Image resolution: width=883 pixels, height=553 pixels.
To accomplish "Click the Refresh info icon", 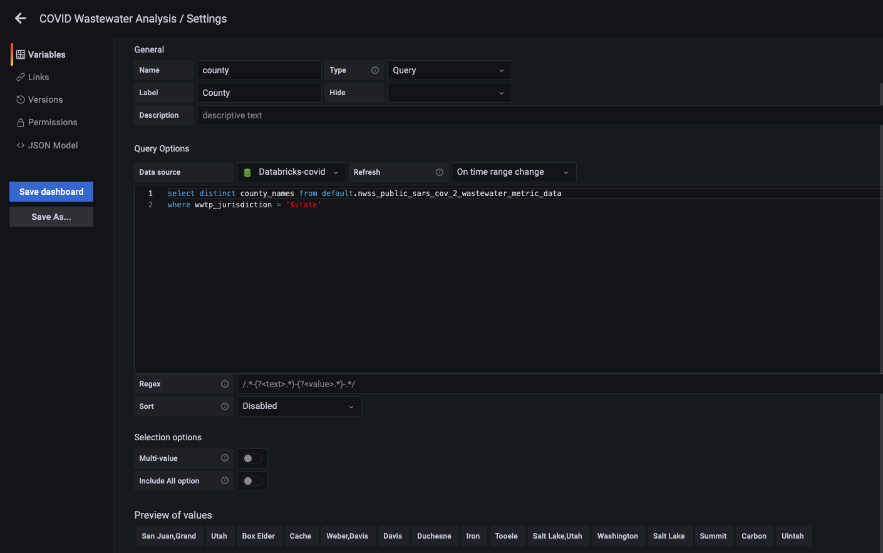I will [x=440, y=172].
